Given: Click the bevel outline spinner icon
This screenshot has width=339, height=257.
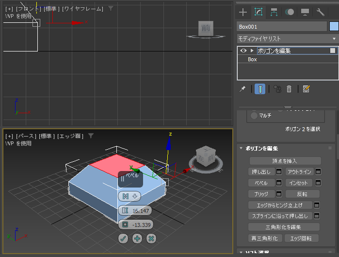Looking at the screenshot, I should 125,224.
